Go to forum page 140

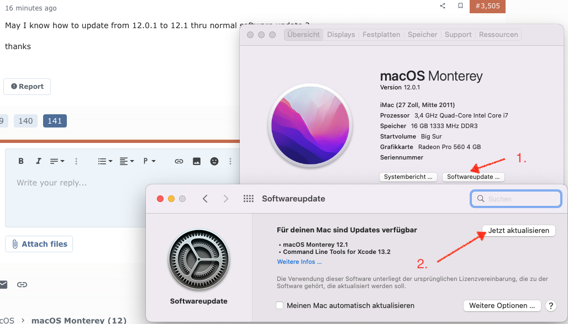point(26,121)
